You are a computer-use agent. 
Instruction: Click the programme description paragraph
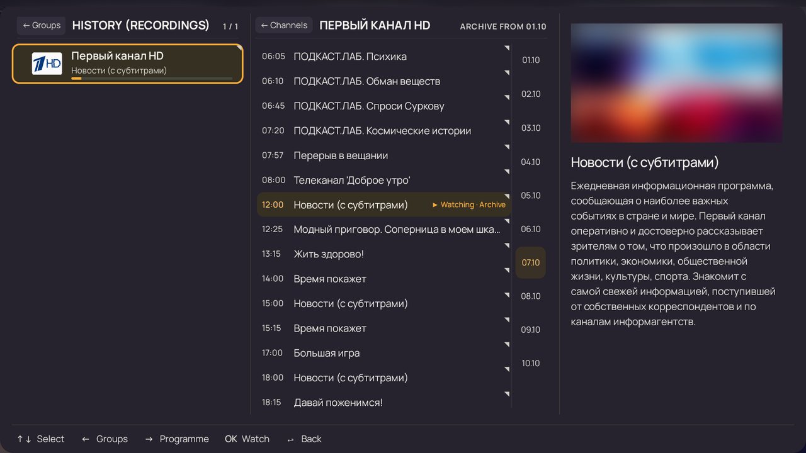[674, 254]
